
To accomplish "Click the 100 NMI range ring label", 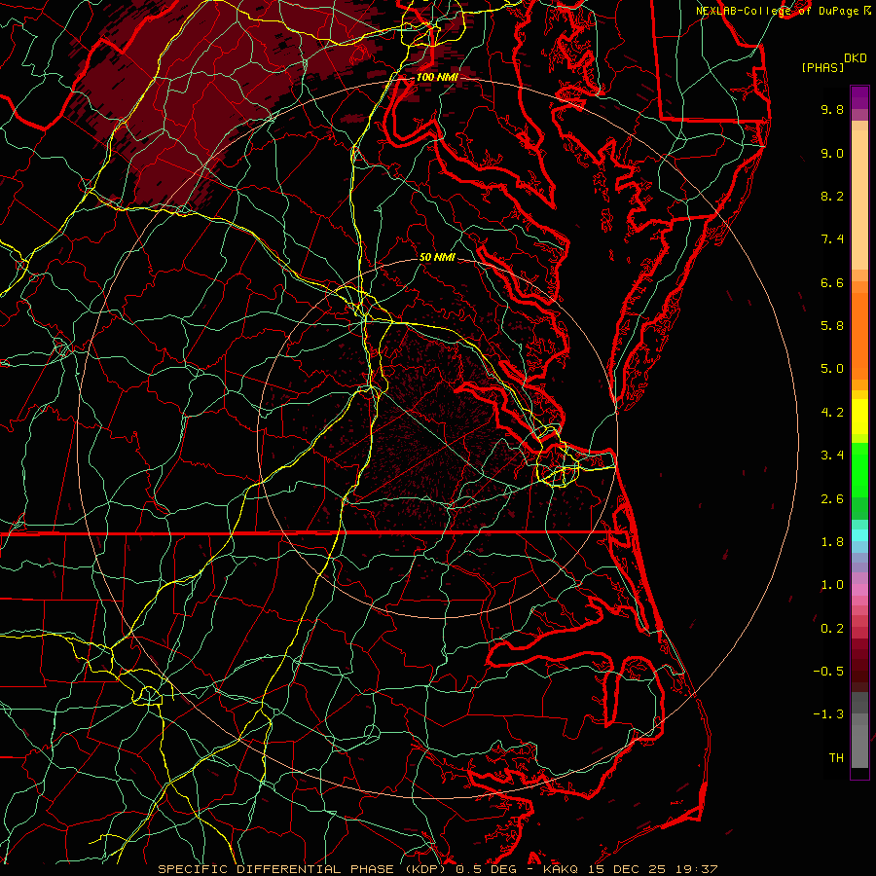I will (437, 77).
